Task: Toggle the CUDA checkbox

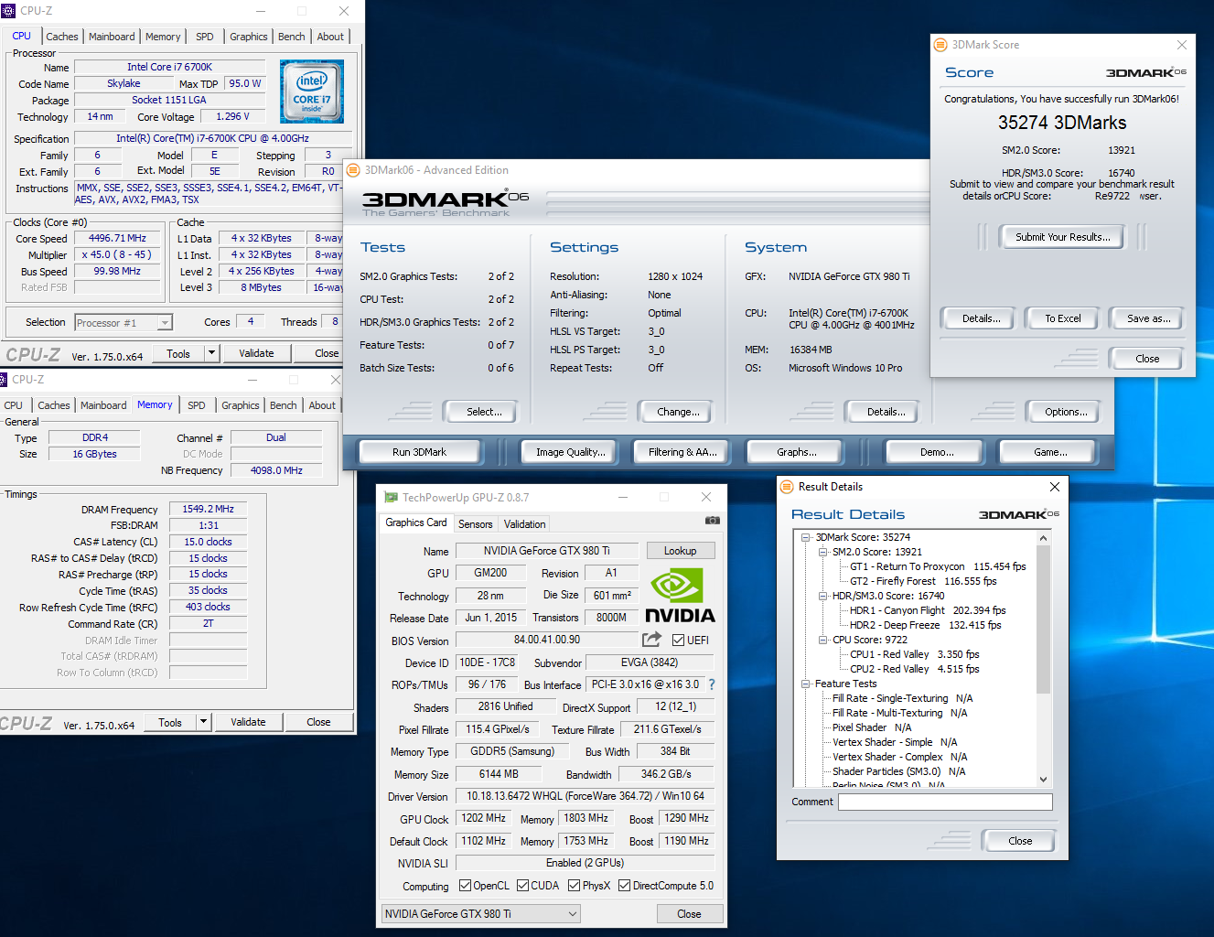Action: click(x=522, y=886)
